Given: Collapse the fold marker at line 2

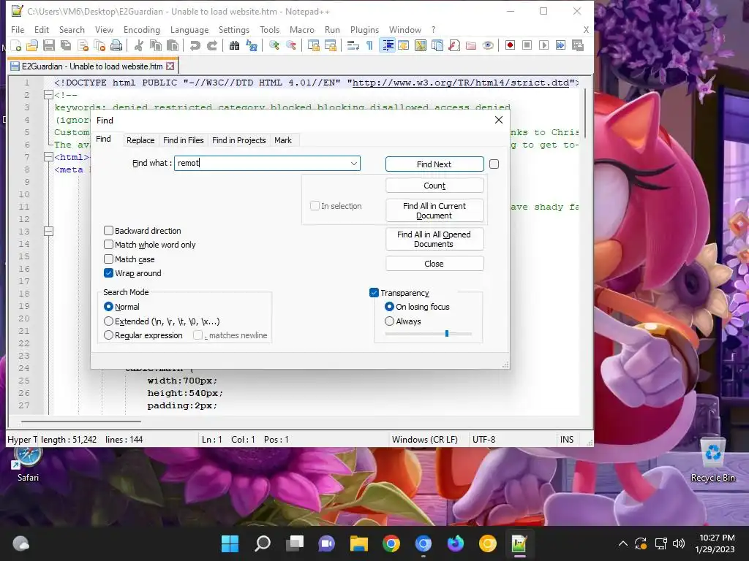Looking at the screenshot, I should (48, 95).
